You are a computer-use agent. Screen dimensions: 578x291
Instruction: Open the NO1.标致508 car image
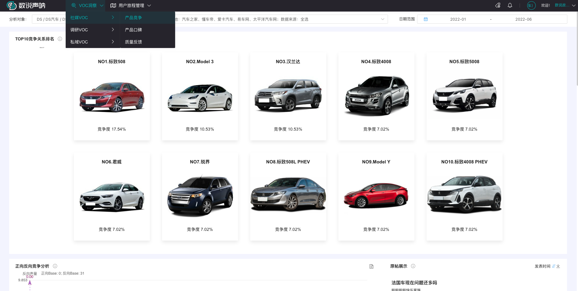(x=112, y=97)
